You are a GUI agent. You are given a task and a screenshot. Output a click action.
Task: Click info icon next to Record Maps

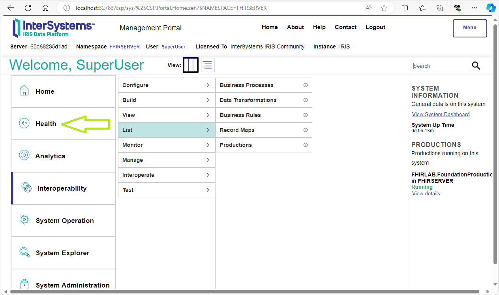[x=305, y=130]
